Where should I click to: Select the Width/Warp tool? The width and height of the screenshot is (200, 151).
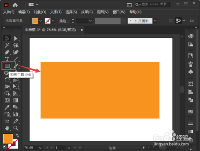tap(7, 87)
